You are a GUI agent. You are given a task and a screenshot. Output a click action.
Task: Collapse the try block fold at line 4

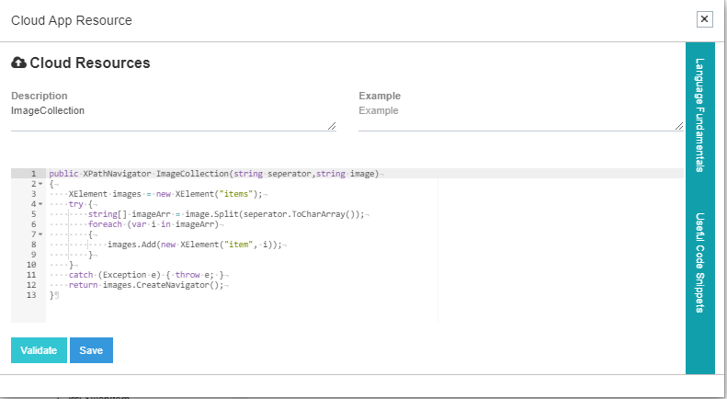[40, 204]
